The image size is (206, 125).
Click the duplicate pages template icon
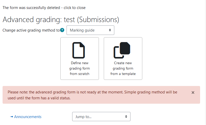(122, 50)
